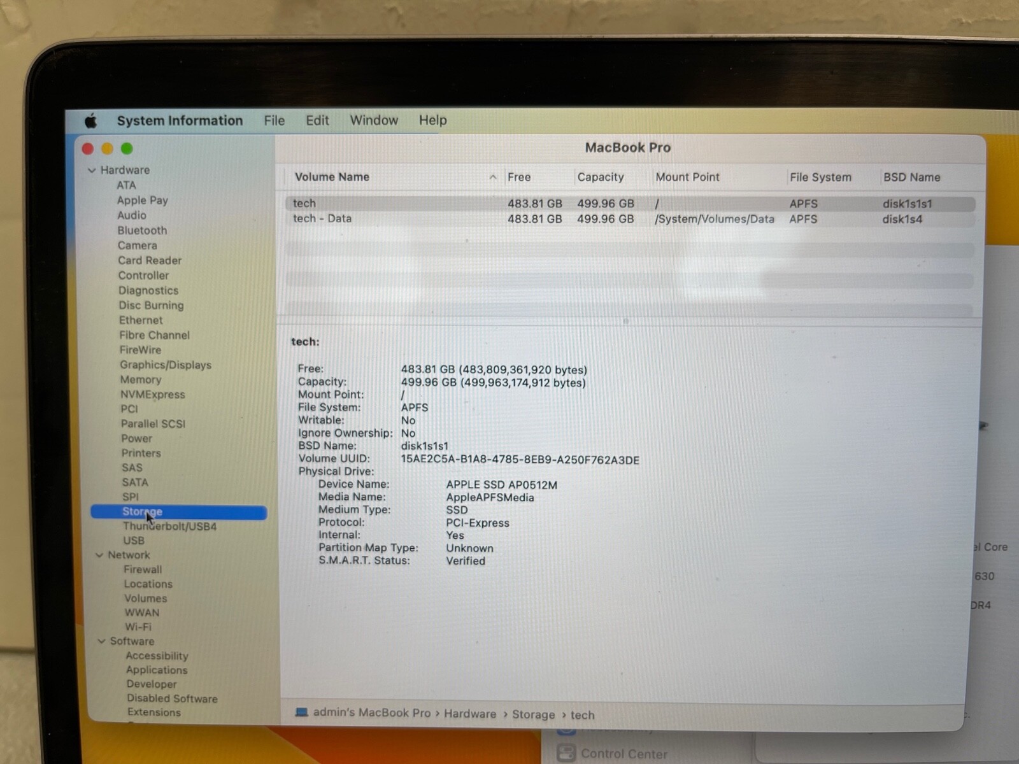
Task: Select the "tech - Data" volume row
Action: [631, 219]
